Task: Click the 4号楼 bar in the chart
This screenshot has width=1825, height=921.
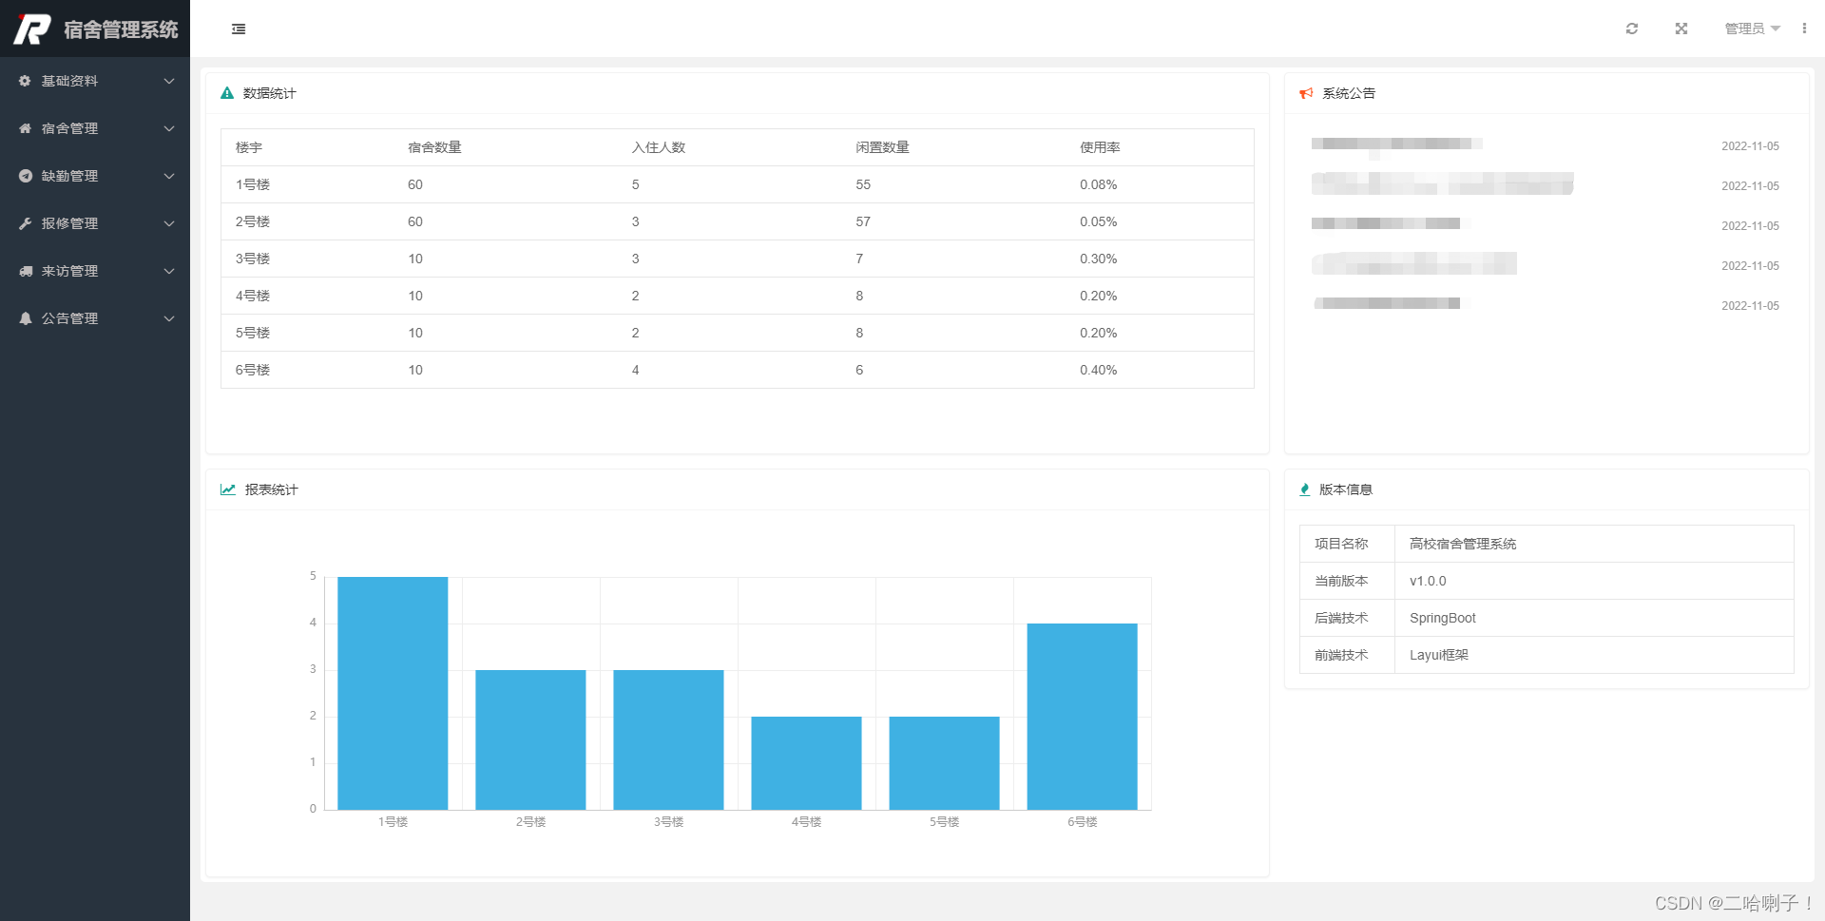Action: (806, 763)
